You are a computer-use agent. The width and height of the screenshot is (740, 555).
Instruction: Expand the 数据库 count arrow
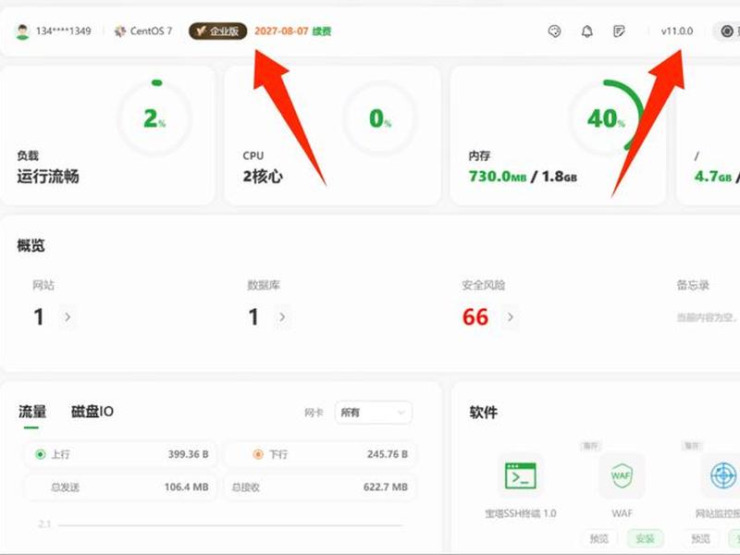(x=282, y=317)
